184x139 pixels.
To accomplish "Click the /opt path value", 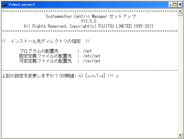I will [87, 51].
